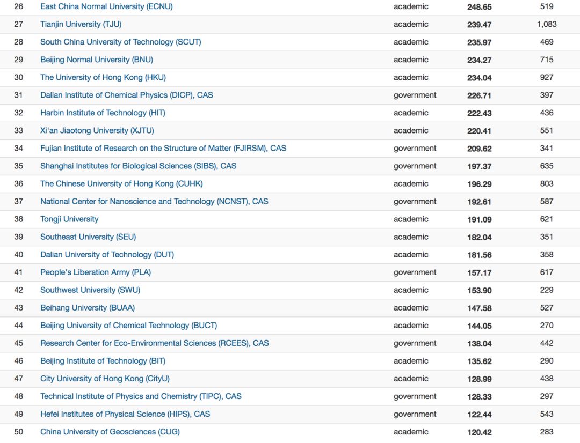Select rank number 38 for Tongji University

pos(18,219)
